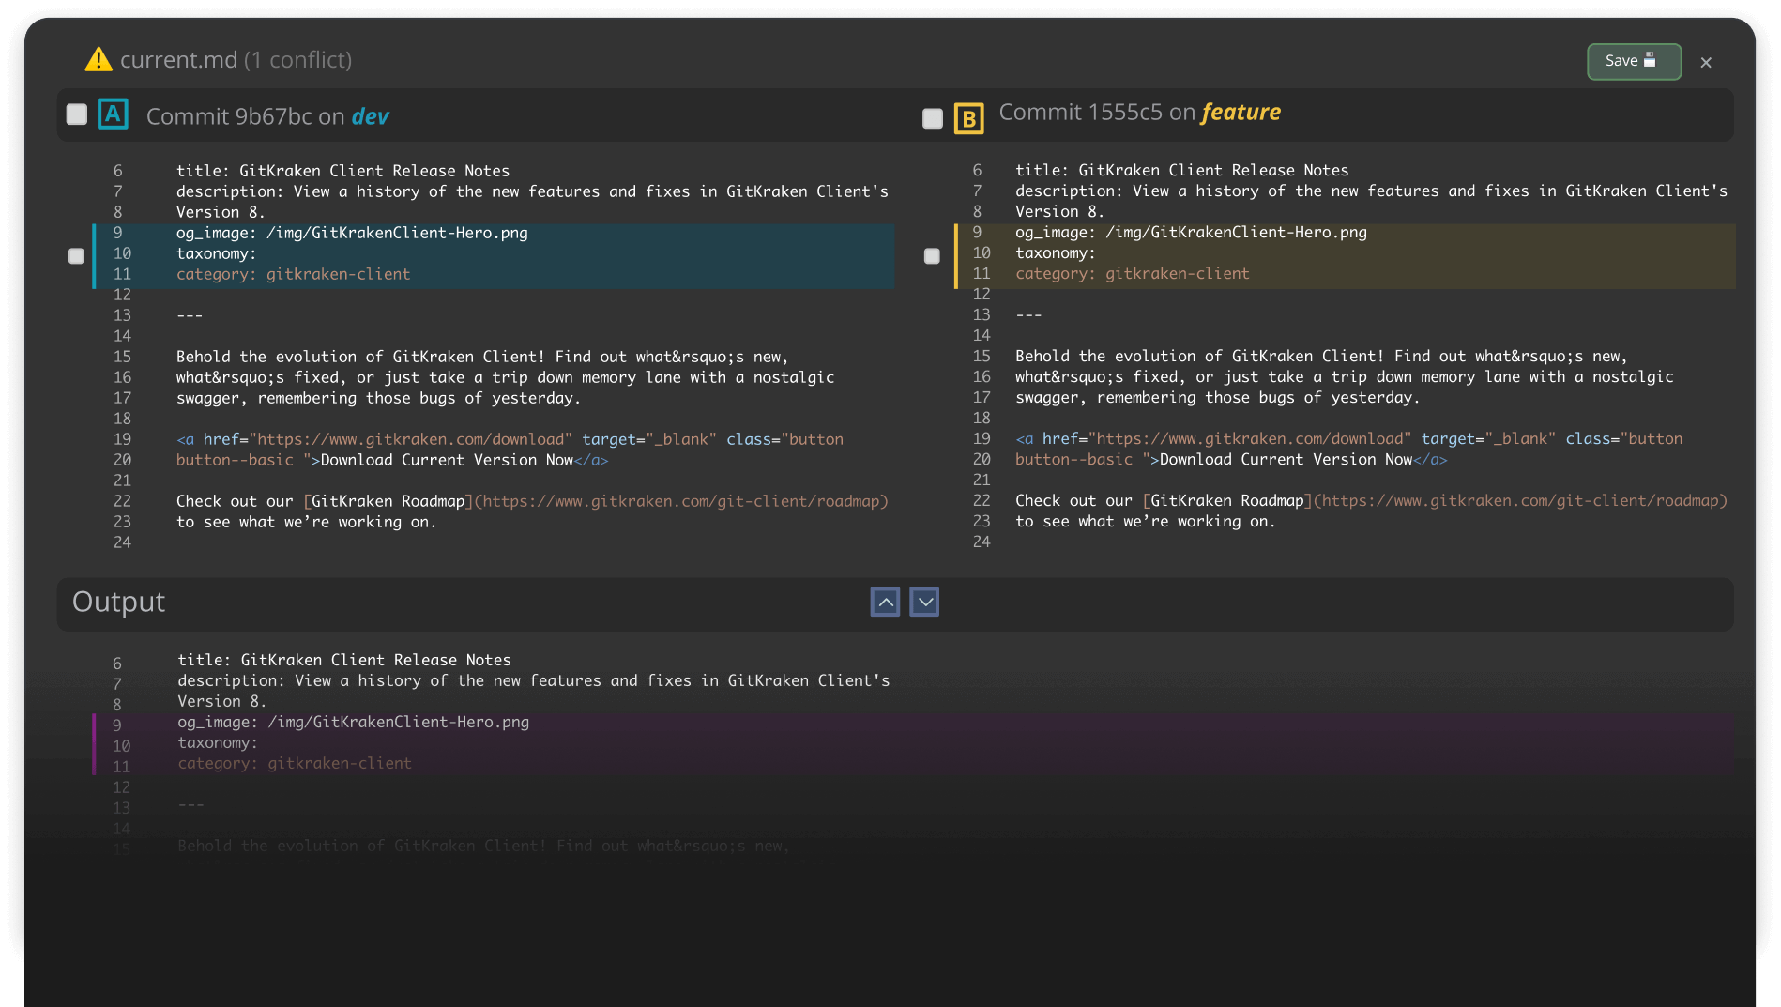
Task: Click the feature branch name in header
Action: click(x=1241, y=113)
